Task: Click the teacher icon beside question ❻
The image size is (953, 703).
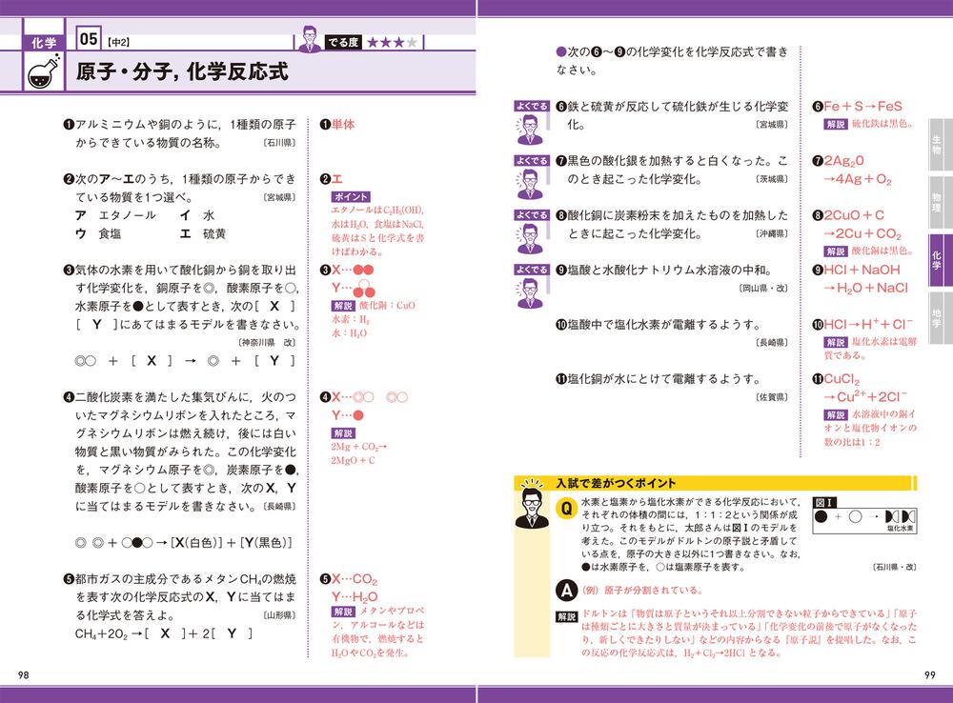Action: (x=530, y=130)
